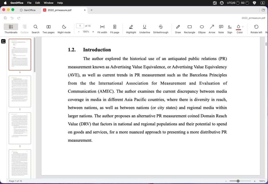Increase zoom with toolbar plus button
Screen dimensions: 268x184
tap(93, 32)
